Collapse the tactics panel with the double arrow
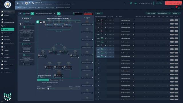 (20, 14)
